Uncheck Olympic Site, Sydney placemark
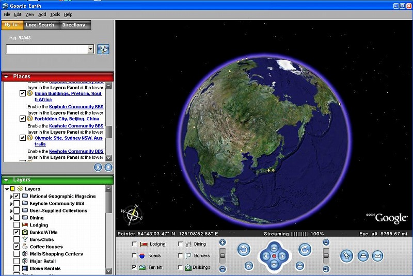This screenshot has height=276, width=413. 23,138
